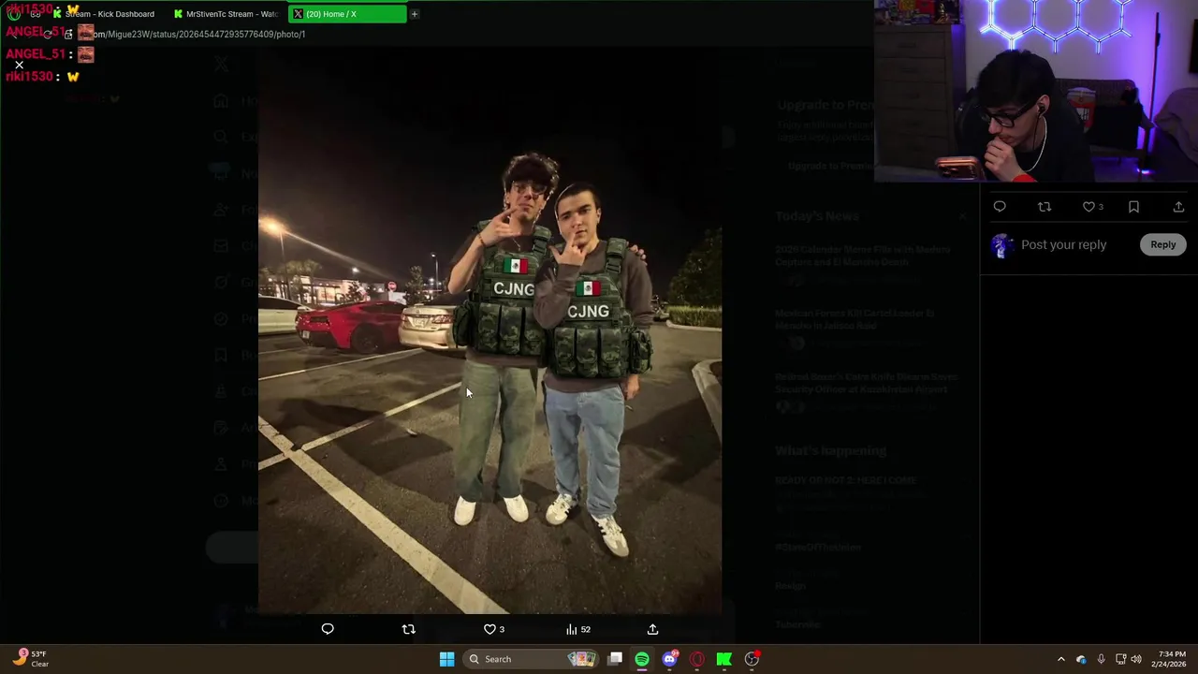Screen dimensions: 1198x674
Task: Open Spotify from the taskbar
Action: [642, 659]
